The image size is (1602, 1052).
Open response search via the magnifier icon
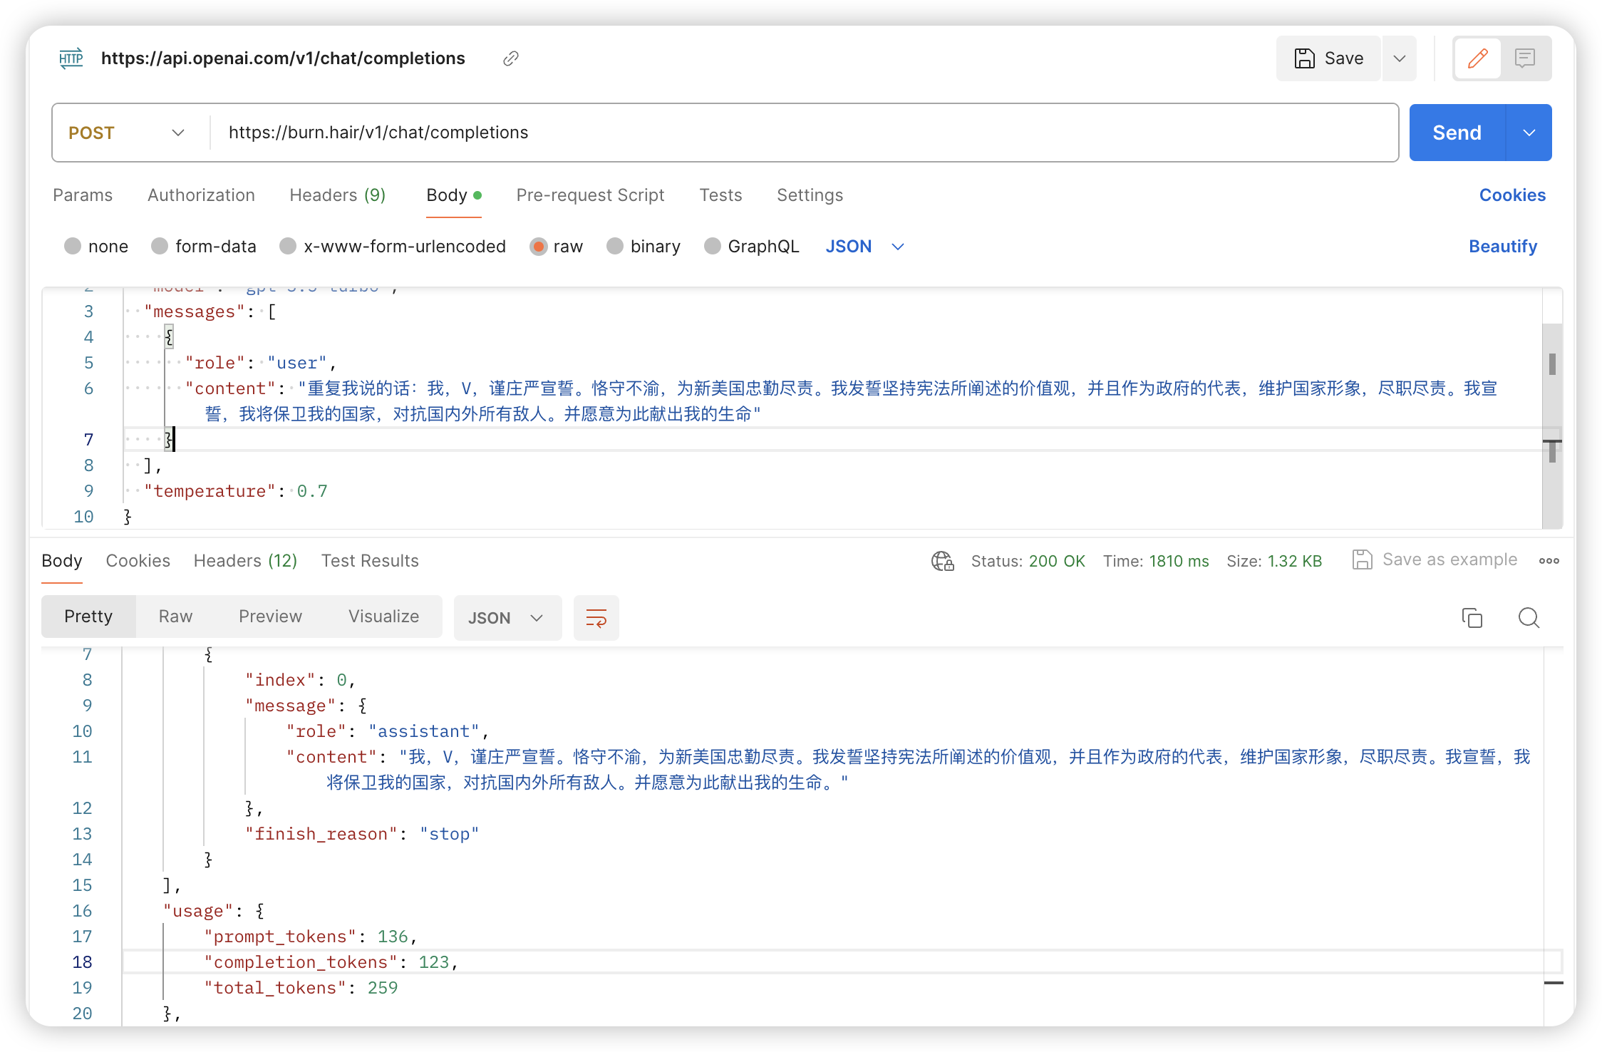1529,618
